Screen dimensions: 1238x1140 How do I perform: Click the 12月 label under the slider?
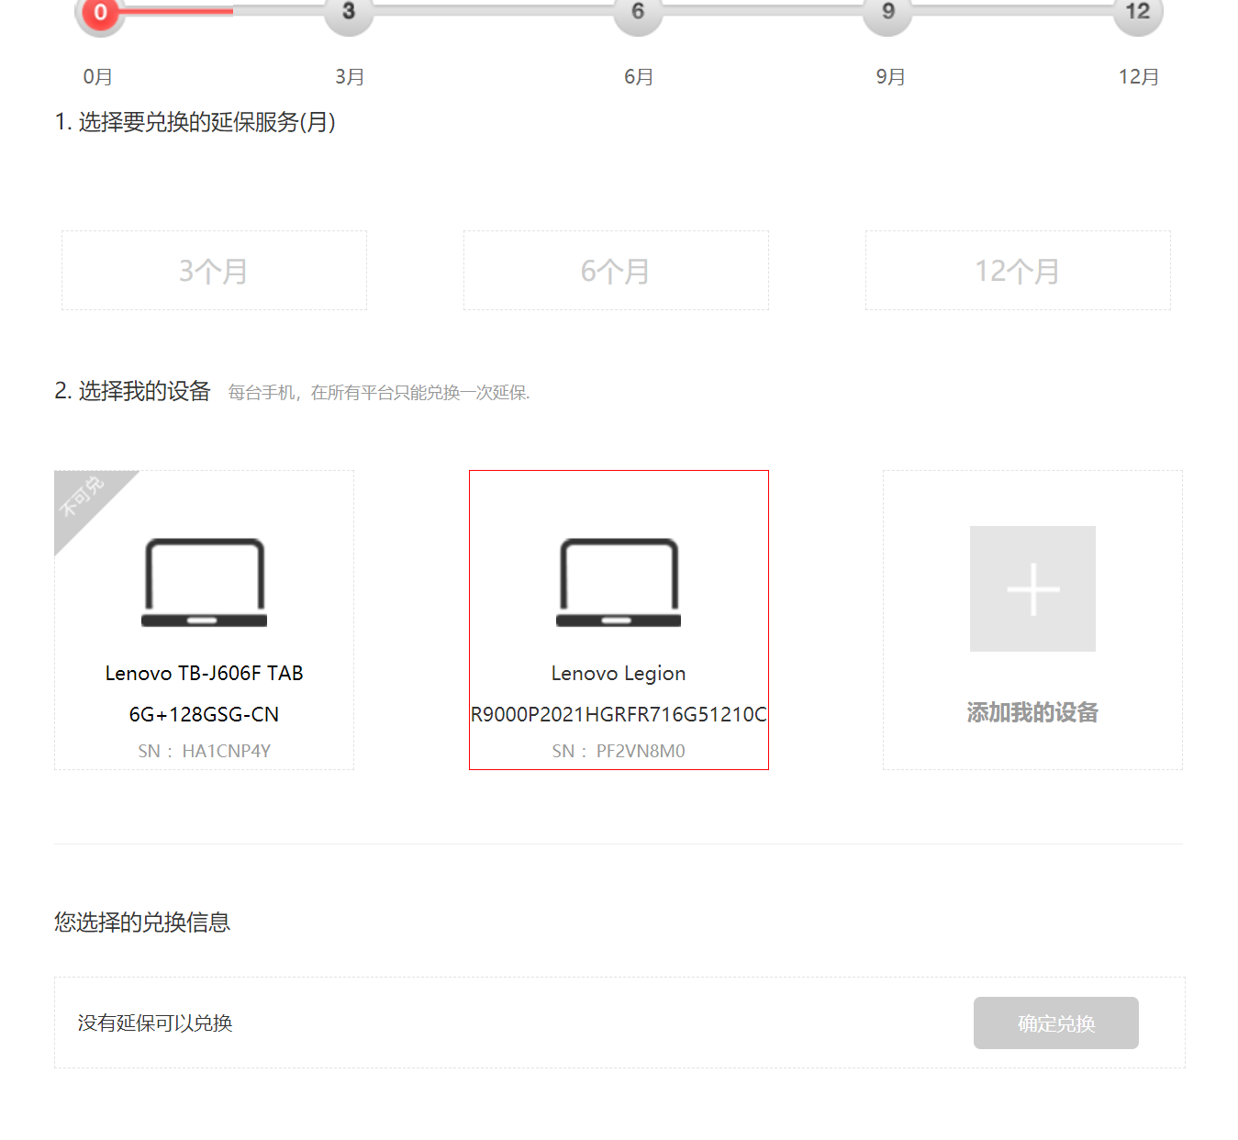click(1139, 77)
